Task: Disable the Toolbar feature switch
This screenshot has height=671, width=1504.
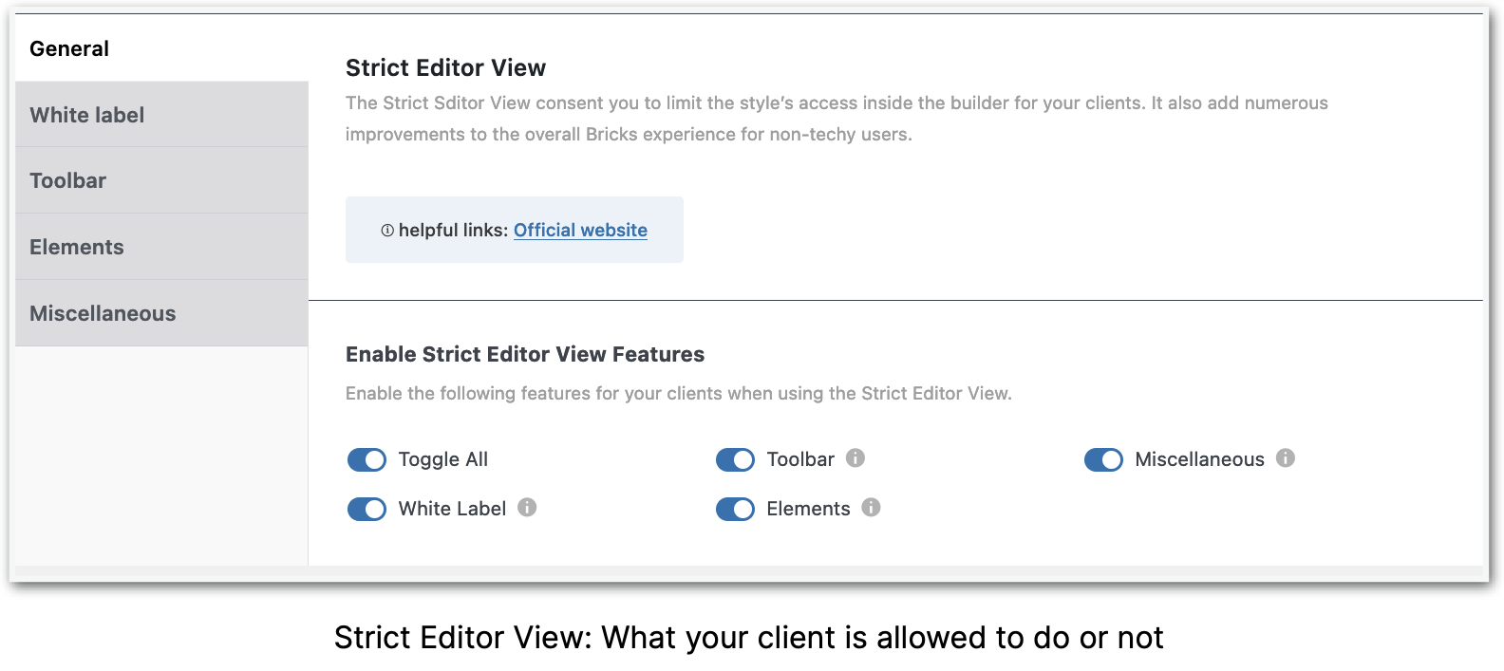Action: 735,459
